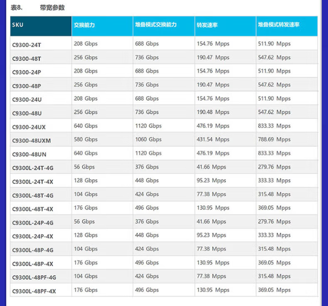Select the C9300L-24P-4G SKU cell

tap(33, 223)
